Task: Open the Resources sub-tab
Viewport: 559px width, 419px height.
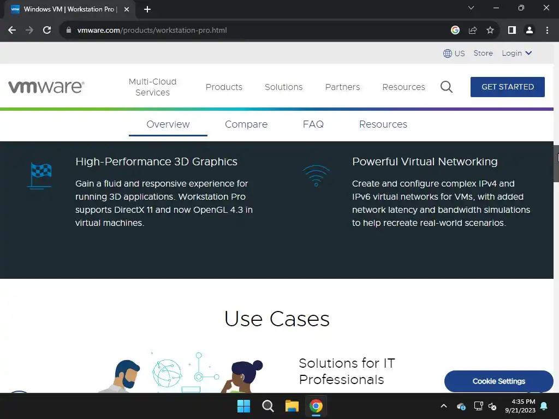Action: [383, 124]
